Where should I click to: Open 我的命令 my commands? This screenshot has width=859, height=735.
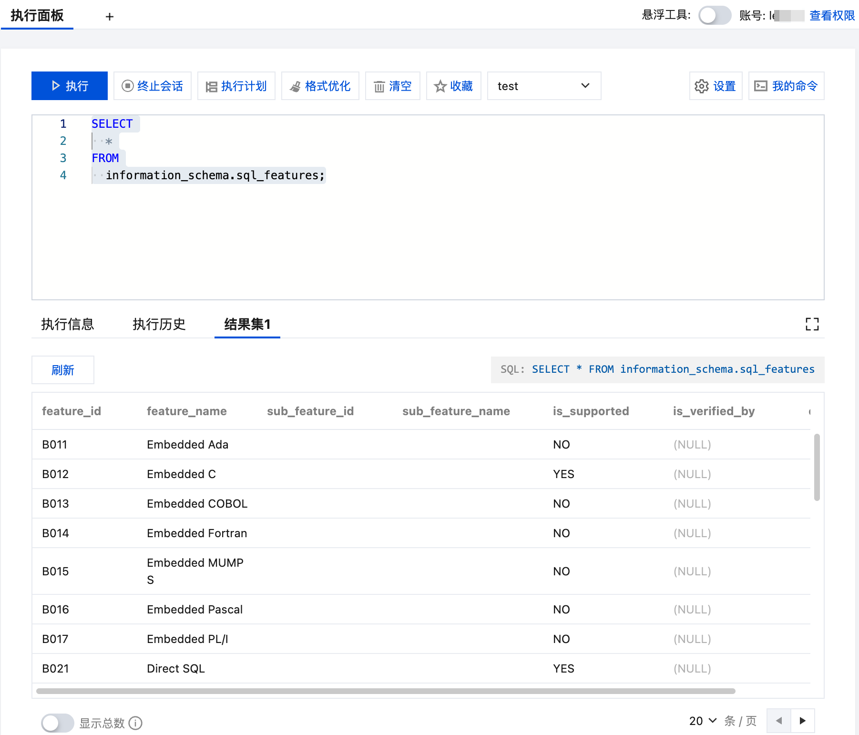[786, 86]
